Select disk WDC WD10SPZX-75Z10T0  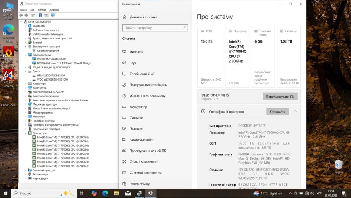coord(52,79)
